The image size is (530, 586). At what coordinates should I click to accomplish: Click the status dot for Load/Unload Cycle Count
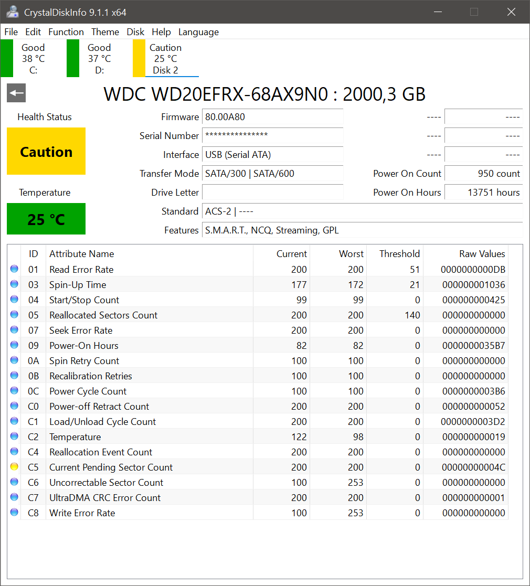14,421
